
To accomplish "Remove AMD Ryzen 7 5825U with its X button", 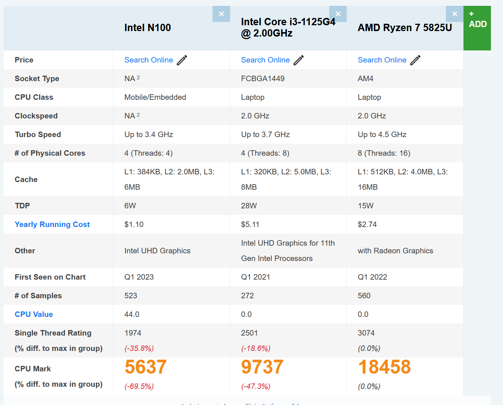I will [x=455, y=14].
